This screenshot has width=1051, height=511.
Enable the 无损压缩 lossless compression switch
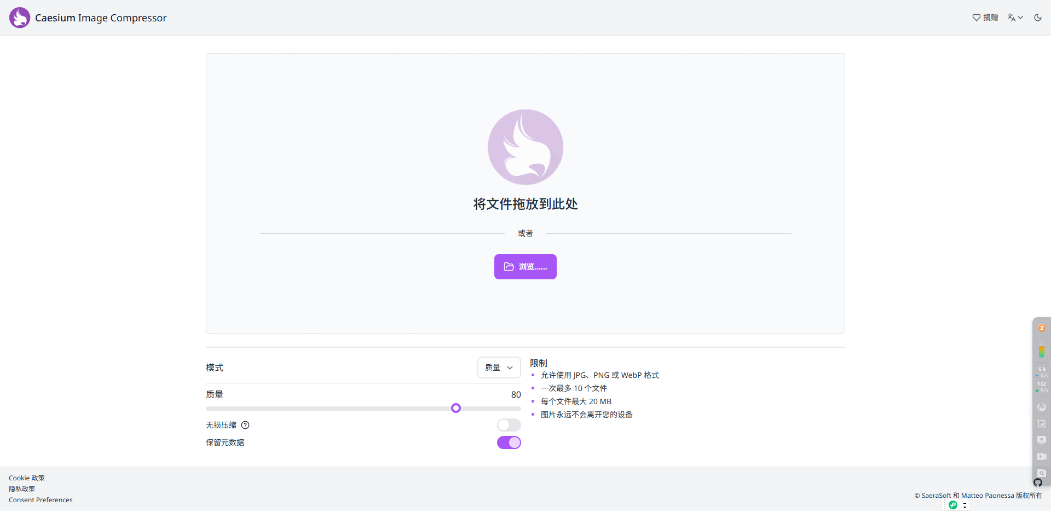[x=509, y=425]
